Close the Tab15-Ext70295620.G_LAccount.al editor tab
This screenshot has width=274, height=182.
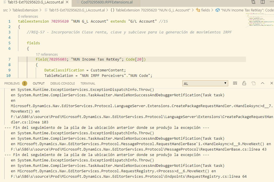[x=67, y=2]
